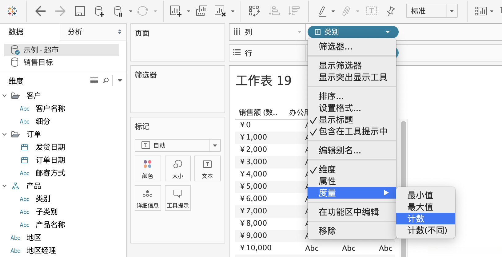Clear the worksheet
Screen dimensions: 502x257
tap(220, 11)
